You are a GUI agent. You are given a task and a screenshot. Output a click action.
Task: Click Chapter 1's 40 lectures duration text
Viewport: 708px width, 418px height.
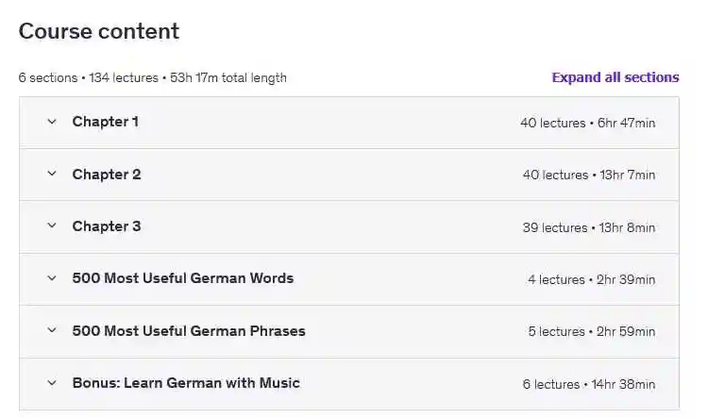(x=587, y=123)
